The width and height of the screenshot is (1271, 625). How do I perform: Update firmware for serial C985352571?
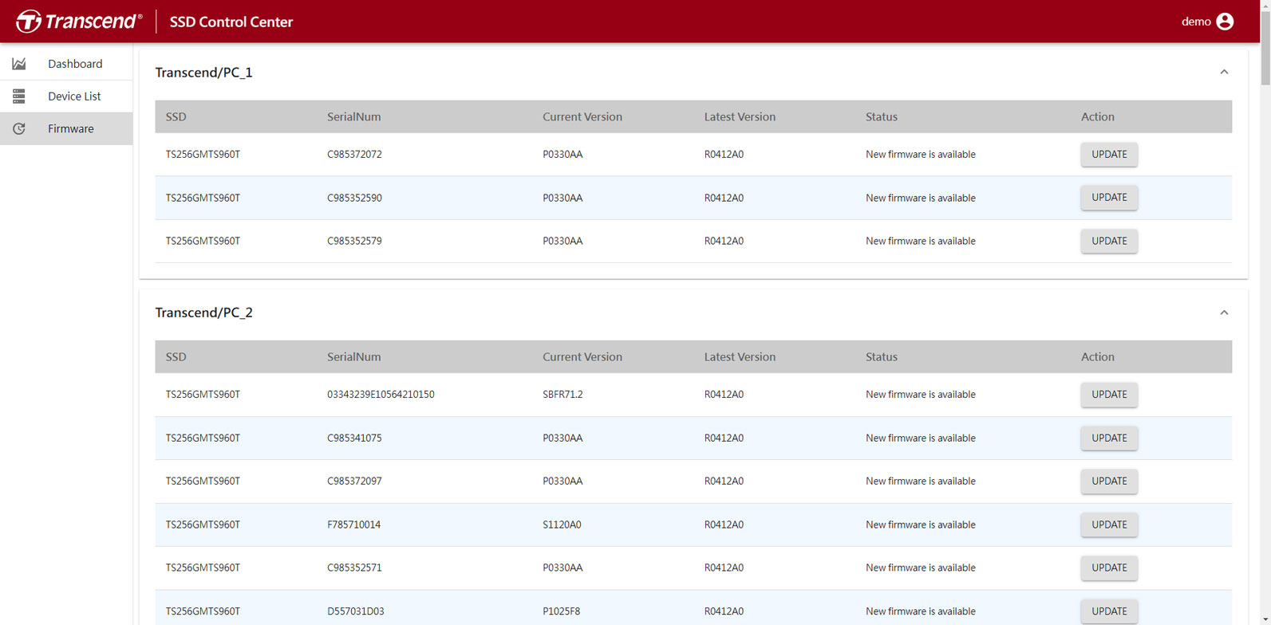tap(1109, 568)
